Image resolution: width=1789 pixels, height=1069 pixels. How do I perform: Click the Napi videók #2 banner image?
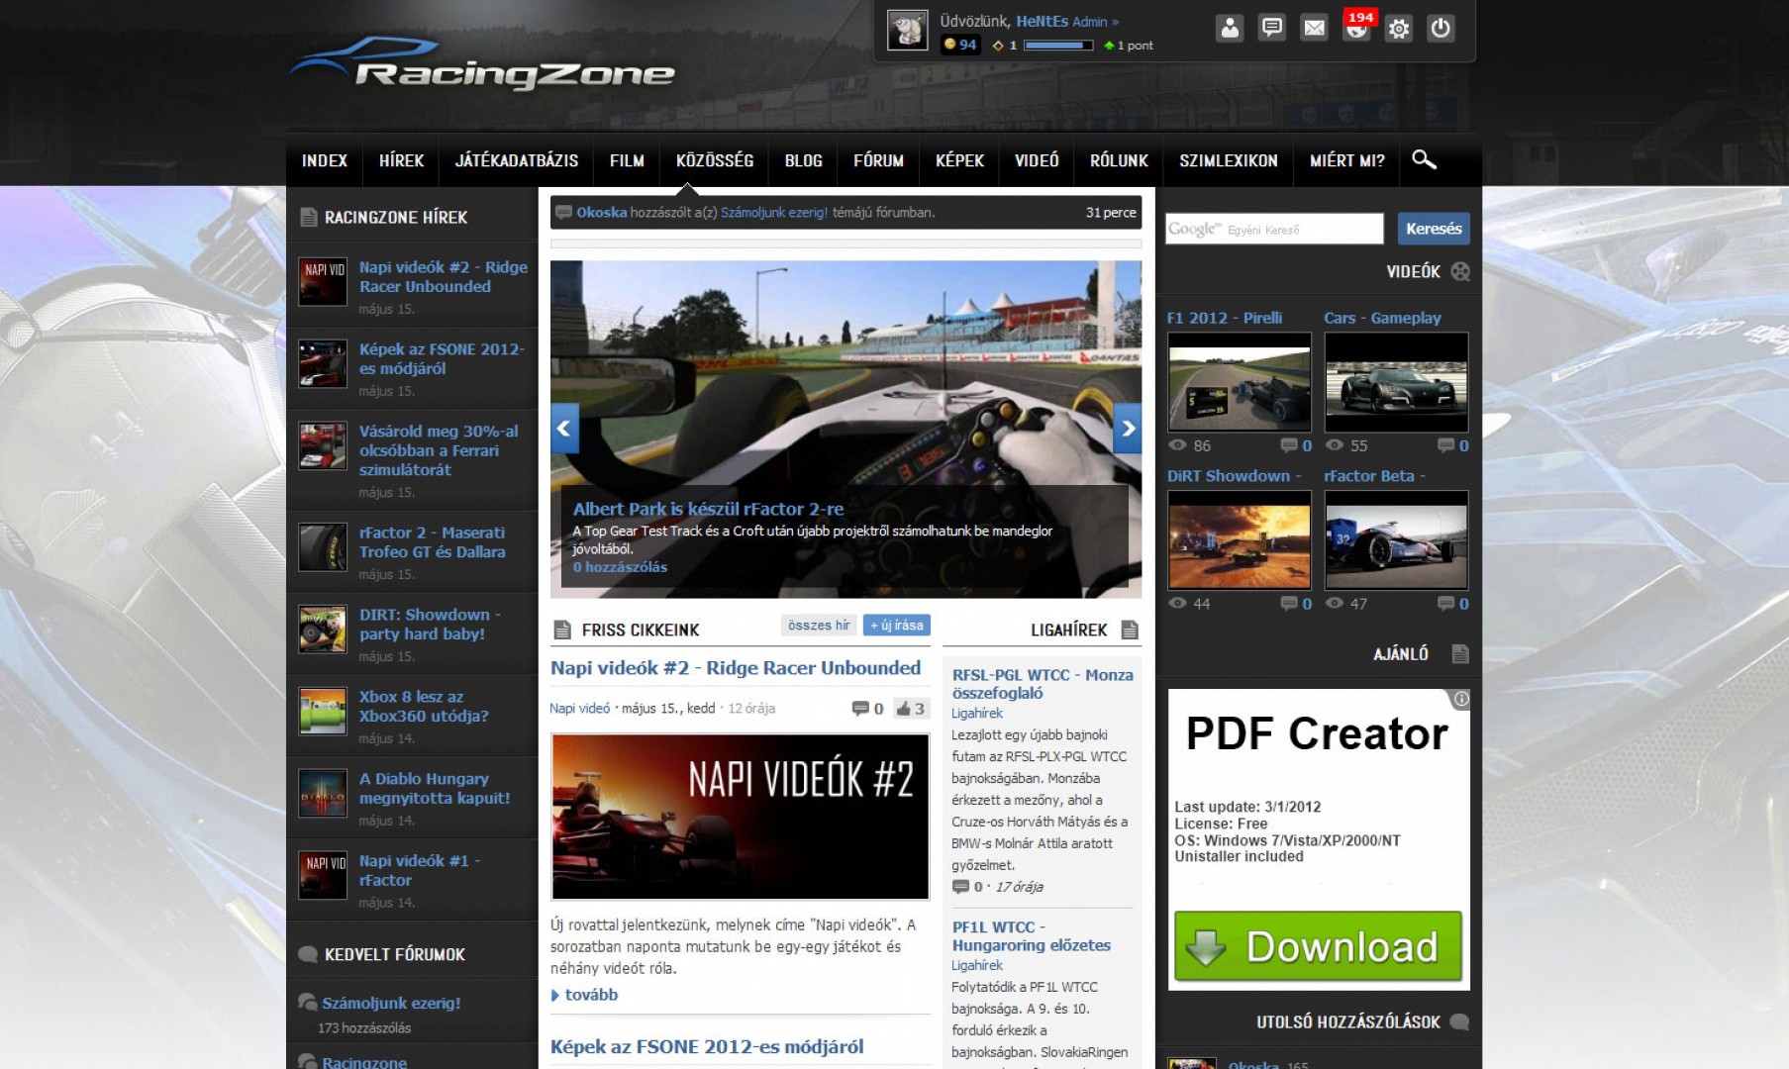[x=741, y=817]
